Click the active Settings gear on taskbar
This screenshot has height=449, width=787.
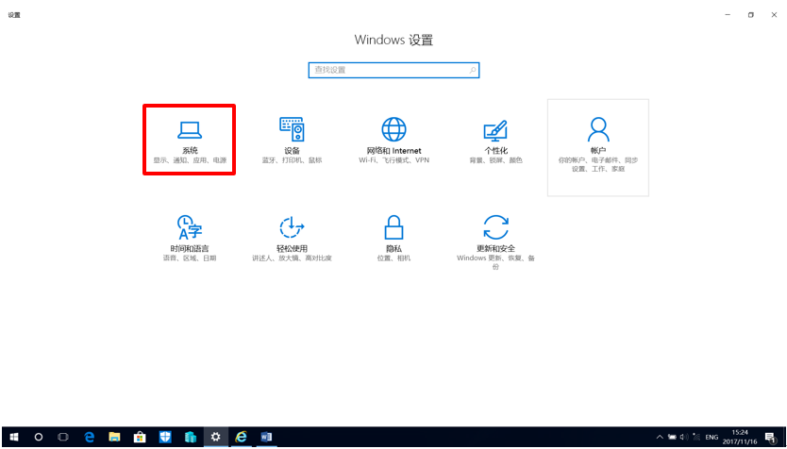(x=216, y=437)
